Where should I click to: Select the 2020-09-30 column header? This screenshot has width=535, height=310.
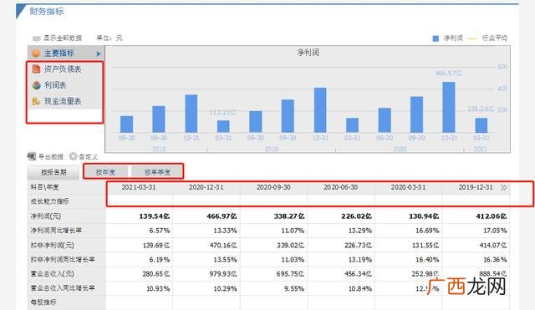(273, 187)
